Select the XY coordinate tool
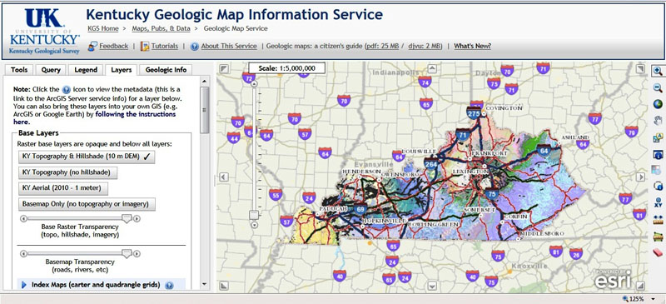Image resolution: width=666 pixels, height=304 pixels. (658, 202)
